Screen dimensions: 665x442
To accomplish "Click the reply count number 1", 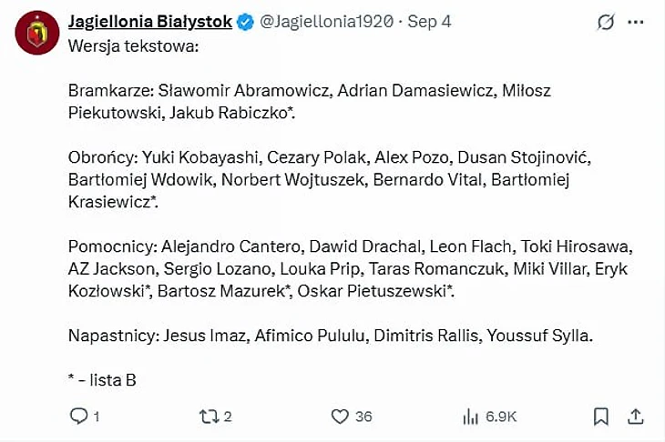I will (96, 417).
